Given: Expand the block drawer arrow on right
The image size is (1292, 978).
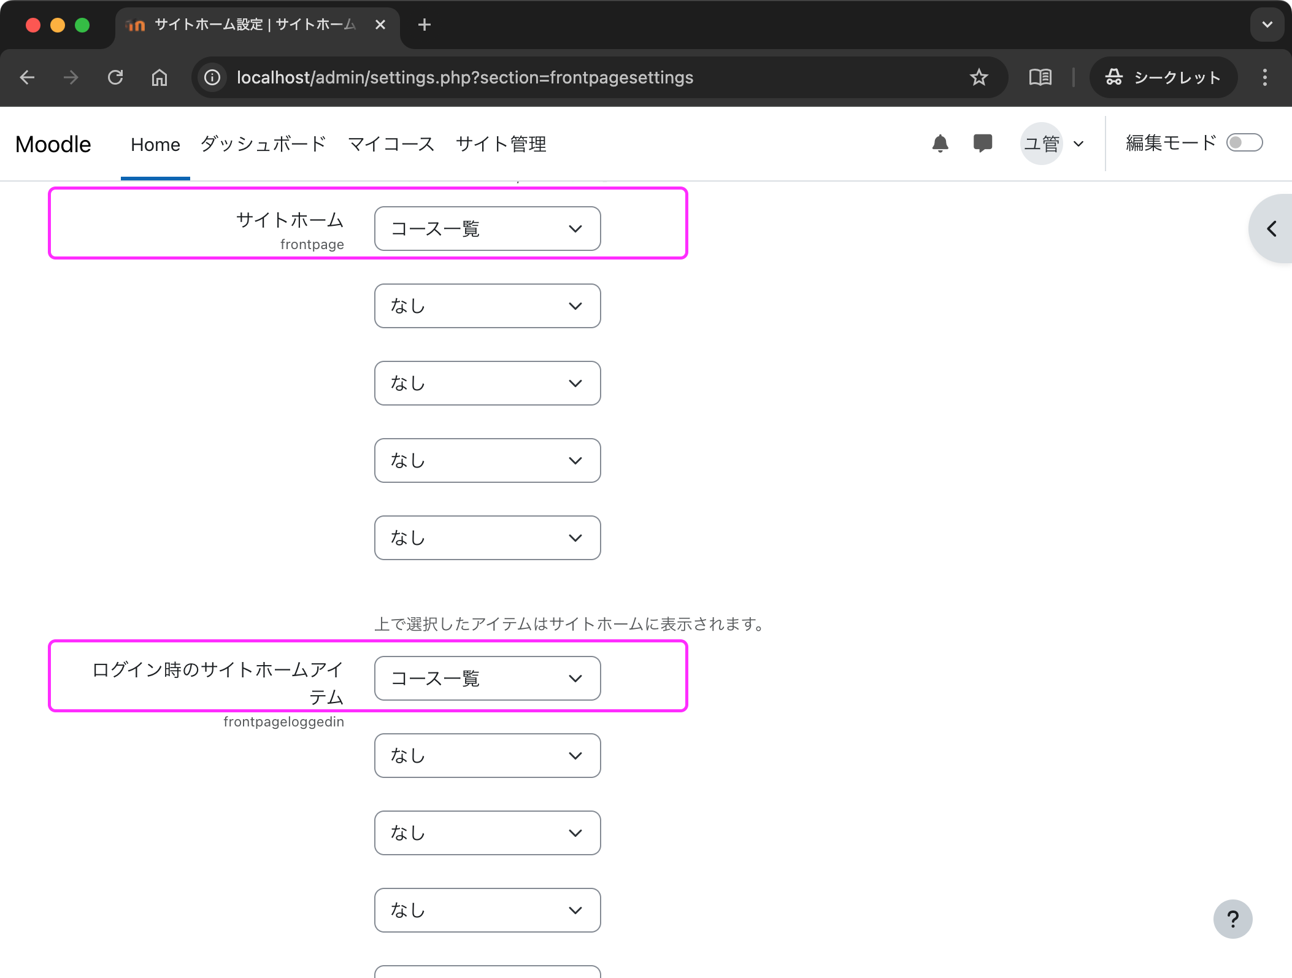Looking at the screenshot, I should point(1272,229).
